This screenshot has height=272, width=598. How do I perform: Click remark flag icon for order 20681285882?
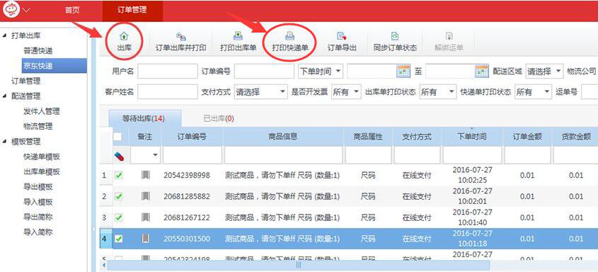tap(145, 196)
